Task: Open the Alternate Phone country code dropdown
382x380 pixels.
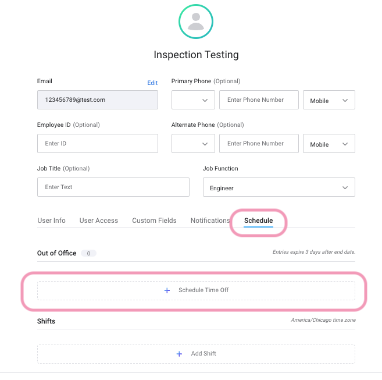Action: point(193,143)
